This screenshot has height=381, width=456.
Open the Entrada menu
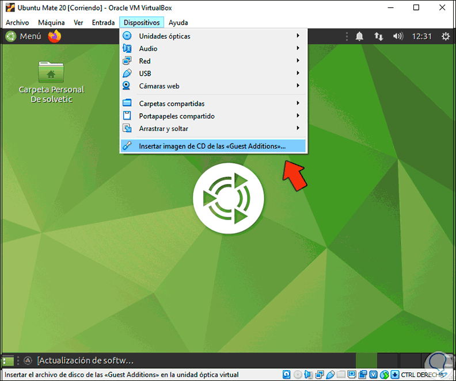coord(103,22)
